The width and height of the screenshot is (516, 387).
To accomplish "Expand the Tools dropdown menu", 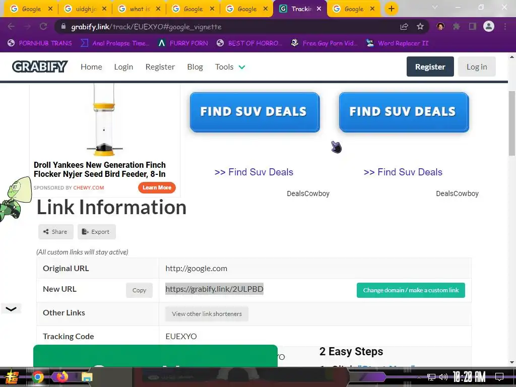I will click(230, 67).
